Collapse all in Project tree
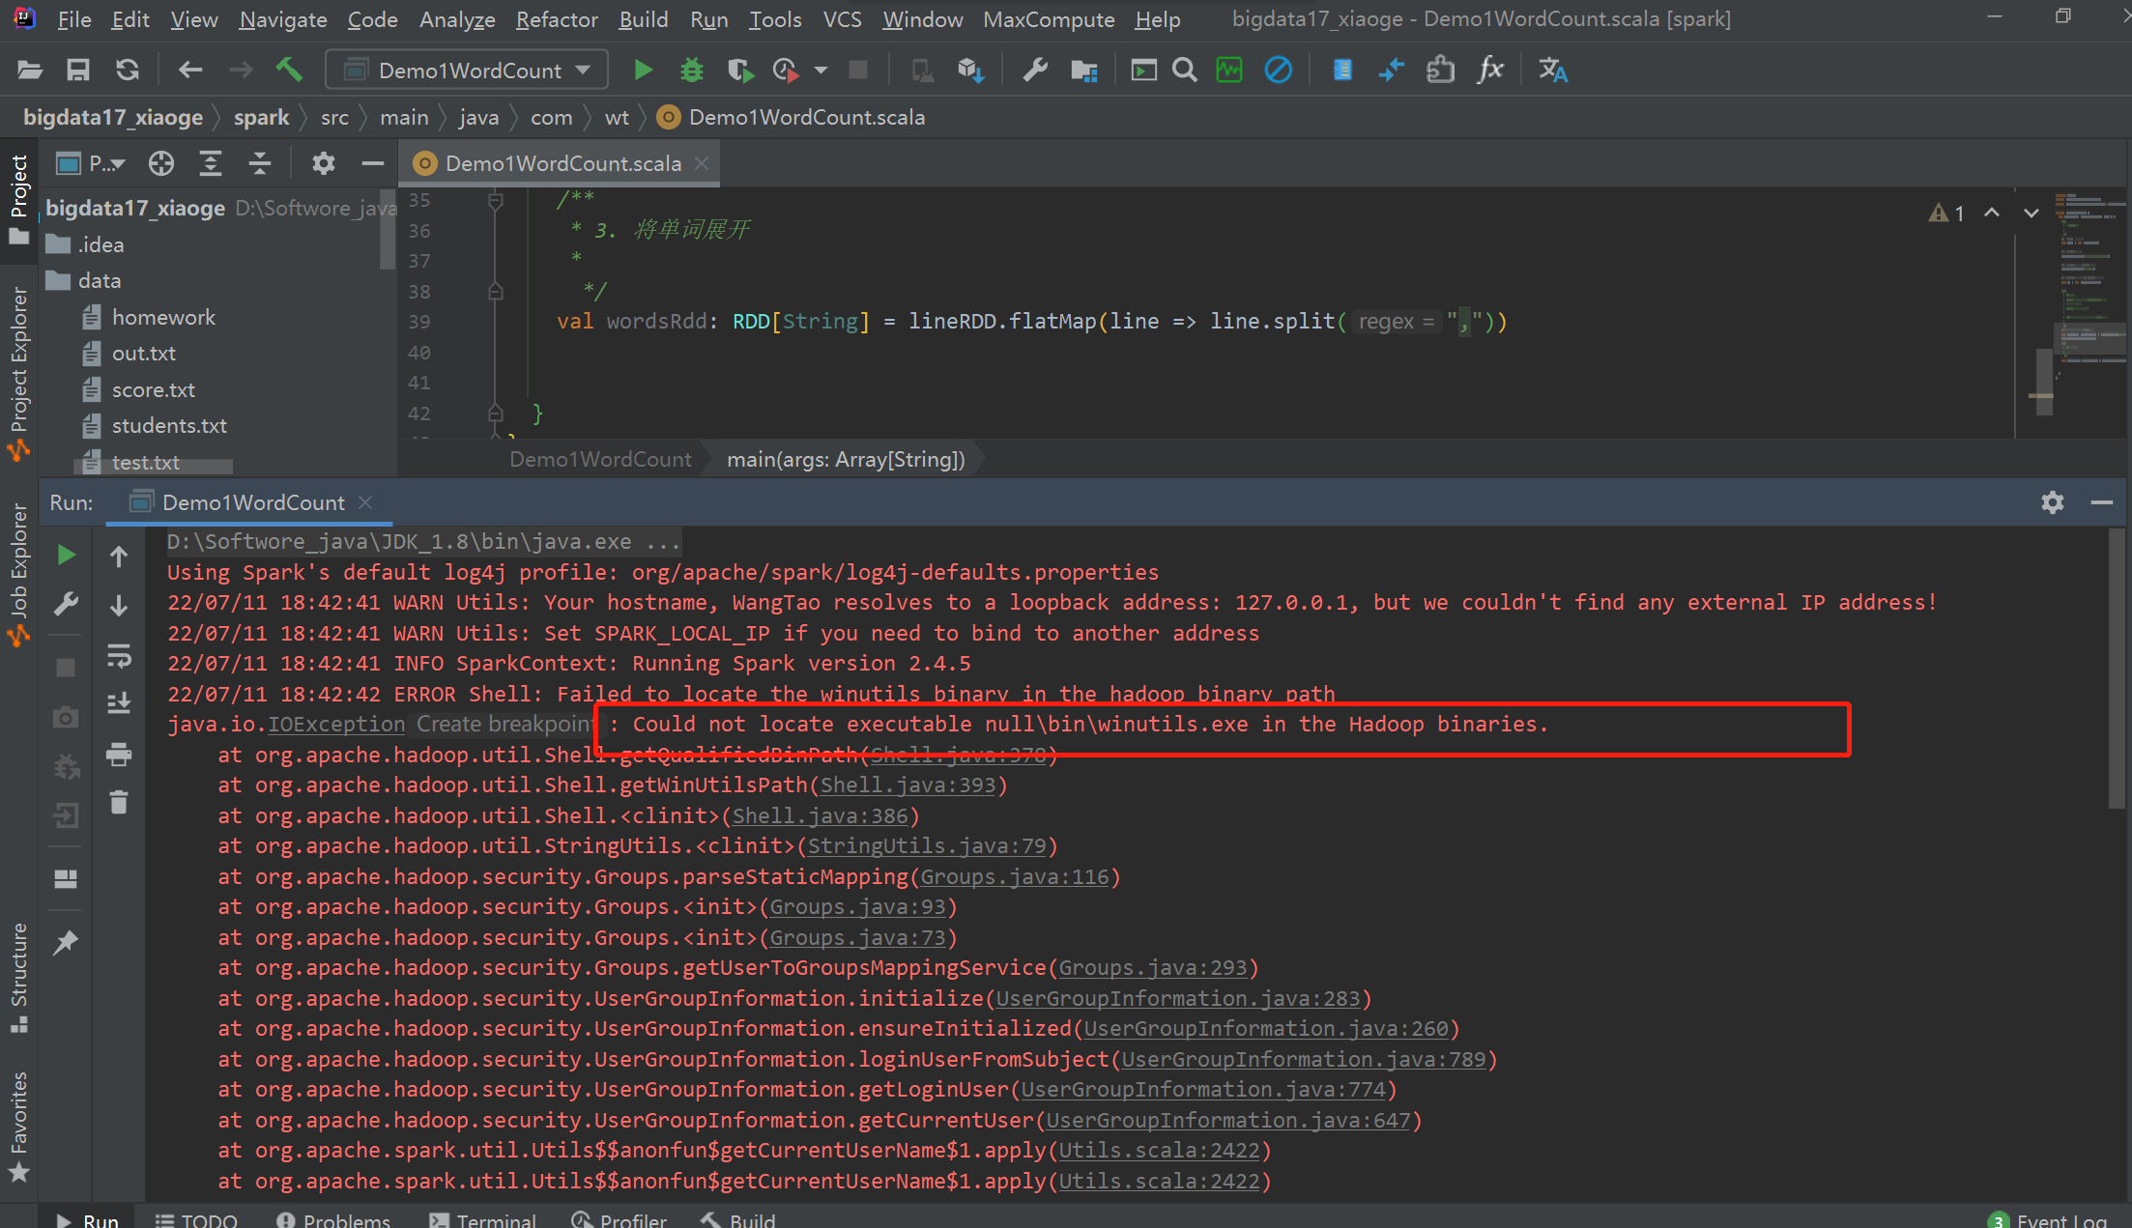Image resolution: width=2132 pixels, height=1228 pixels. [259, 163]
